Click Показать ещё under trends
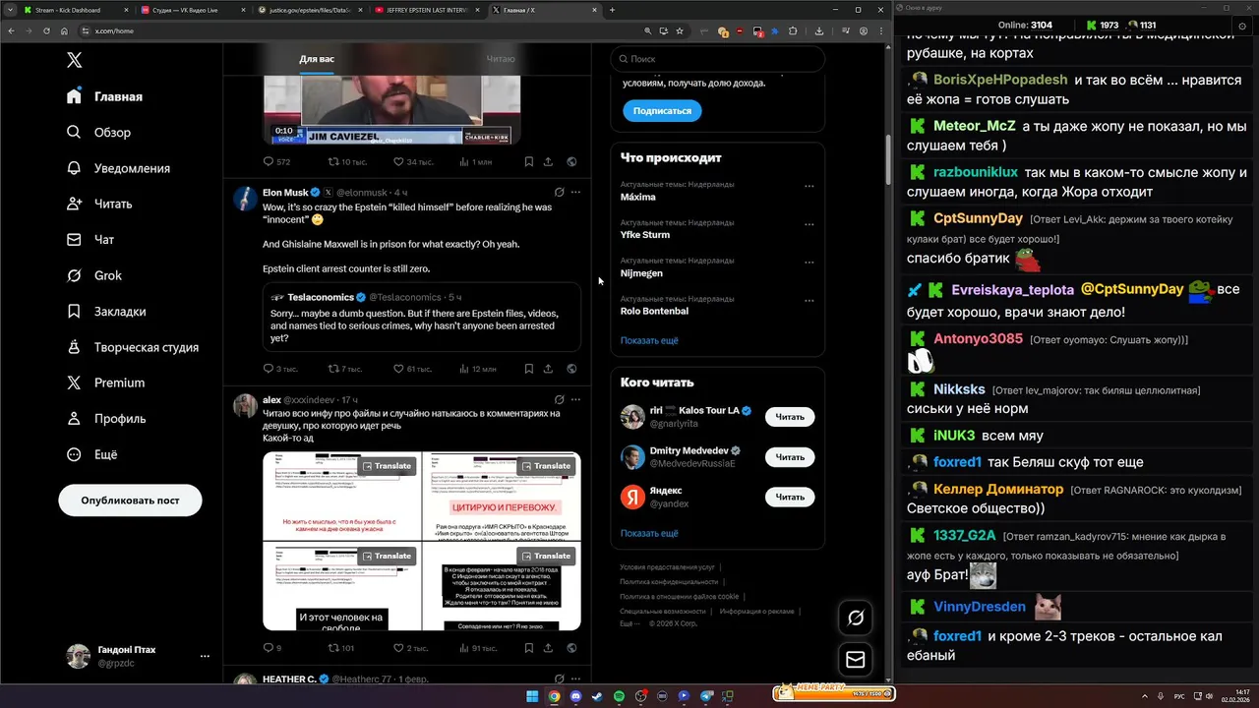1259x708 pixels. click(649, 340)
